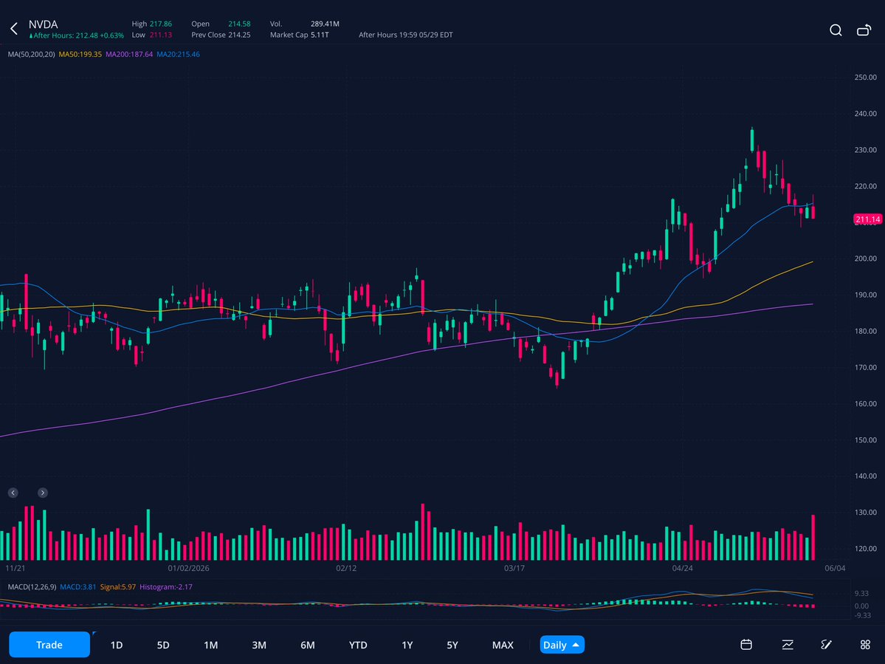
Task: Choose the YTD timeframe
Action: click(x=358, y=645)
